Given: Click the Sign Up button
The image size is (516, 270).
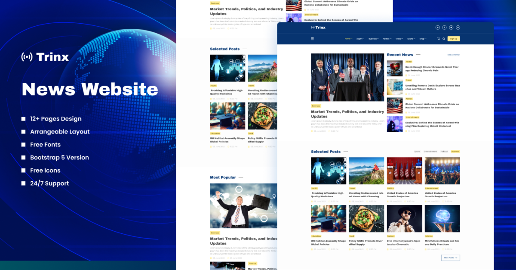Looking at the screenshot, I should click(x=453, y=39).
